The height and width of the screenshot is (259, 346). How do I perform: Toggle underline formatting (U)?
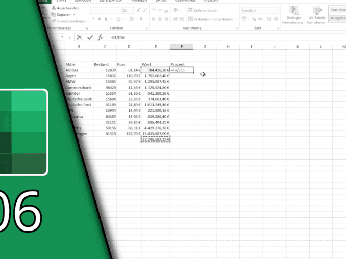tap(106, 19)
